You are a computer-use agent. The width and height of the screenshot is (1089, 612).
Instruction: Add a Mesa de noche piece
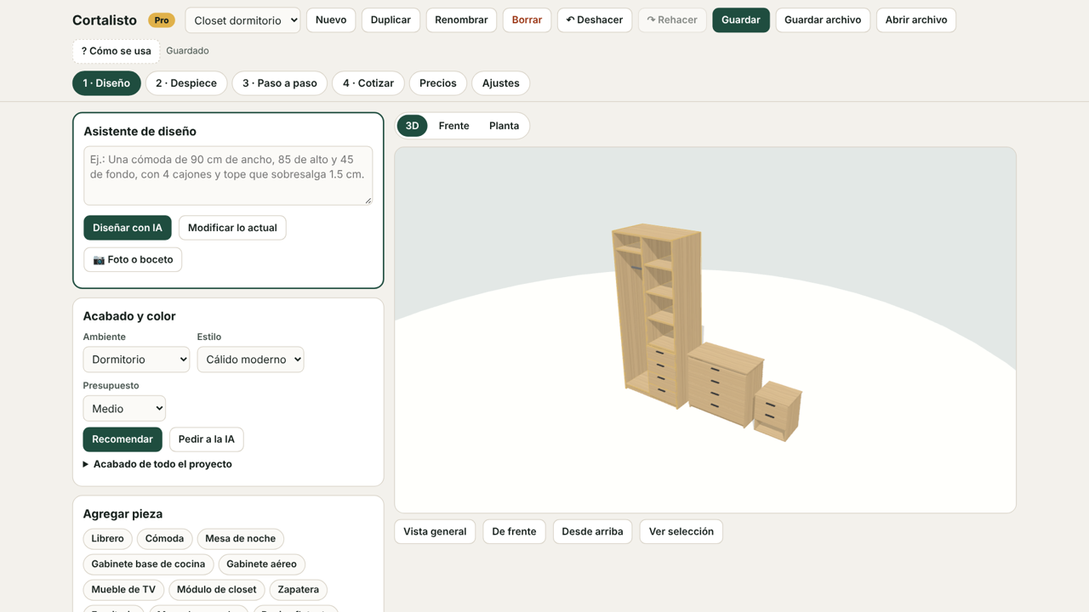pos(241,539)
